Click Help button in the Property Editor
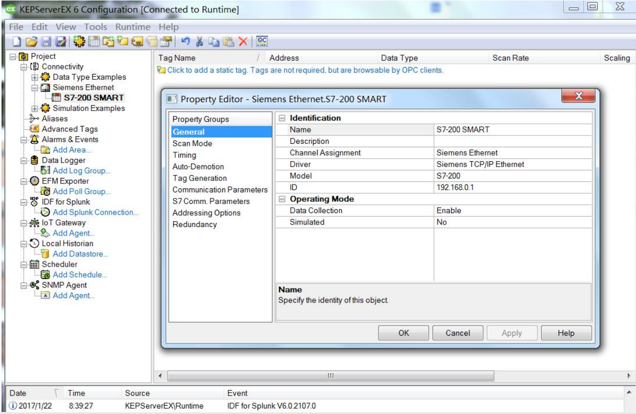Screen dimensions: 636x414 tap(566, 333)
